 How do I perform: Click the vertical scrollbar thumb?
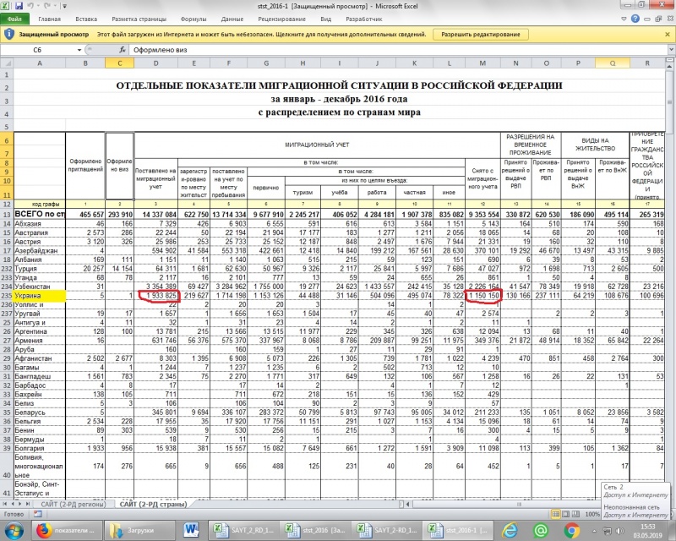pos(670,102)
